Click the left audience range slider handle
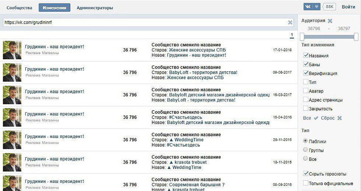Viewport: 361px width, 191px height. click(x=302, y=37)
